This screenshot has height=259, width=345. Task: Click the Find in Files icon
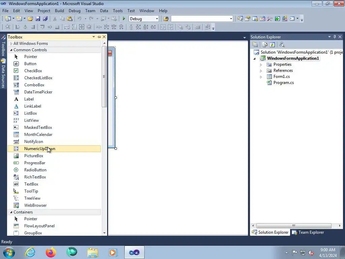tap(166, 19)
